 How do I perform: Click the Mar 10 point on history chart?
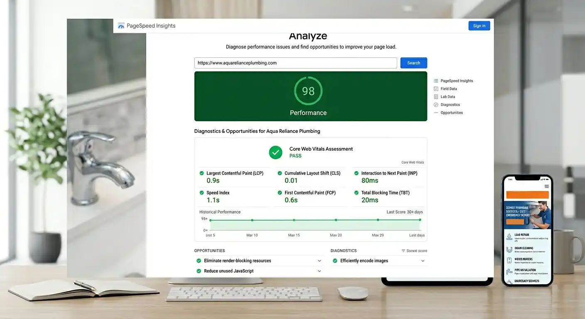[252, 220]
